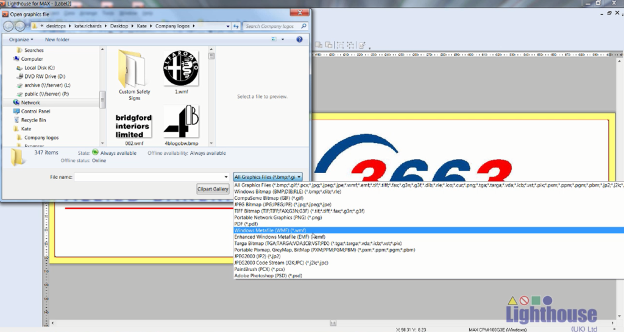
Task: Choose Adobe Photoshop (PSD) file type
Action: pyautogui.click(x=428, y=275)
